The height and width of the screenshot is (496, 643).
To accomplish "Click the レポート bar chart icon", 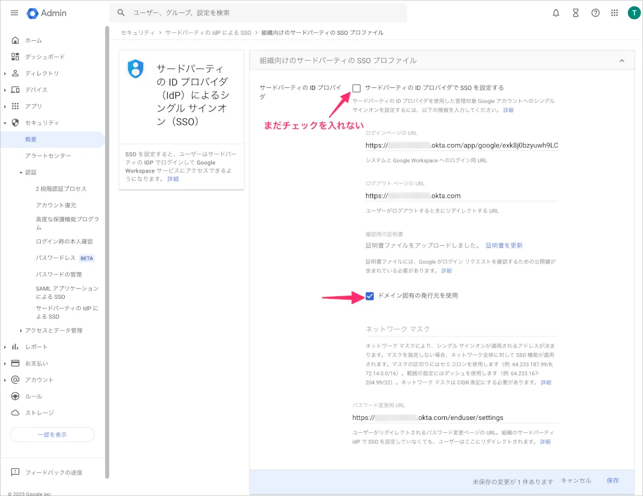I will click(x=15, y=347).
